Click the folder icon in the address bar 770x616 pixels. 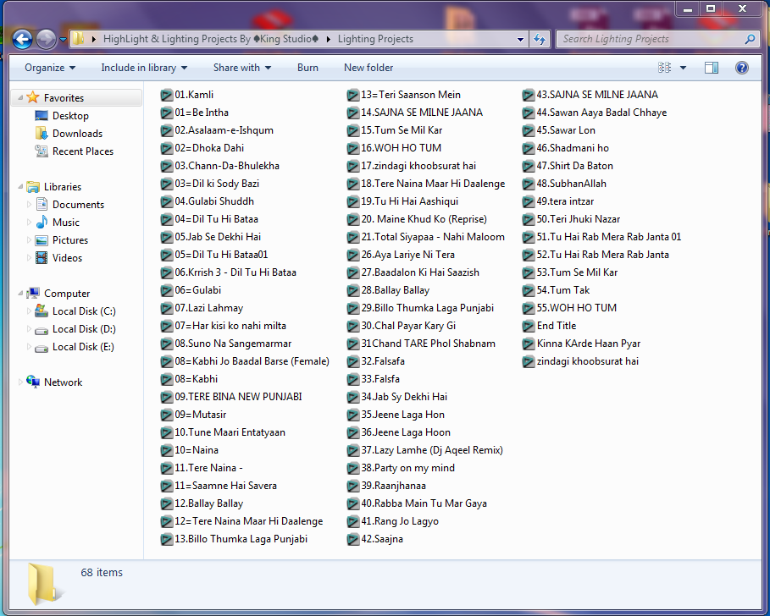click(80, 38)
